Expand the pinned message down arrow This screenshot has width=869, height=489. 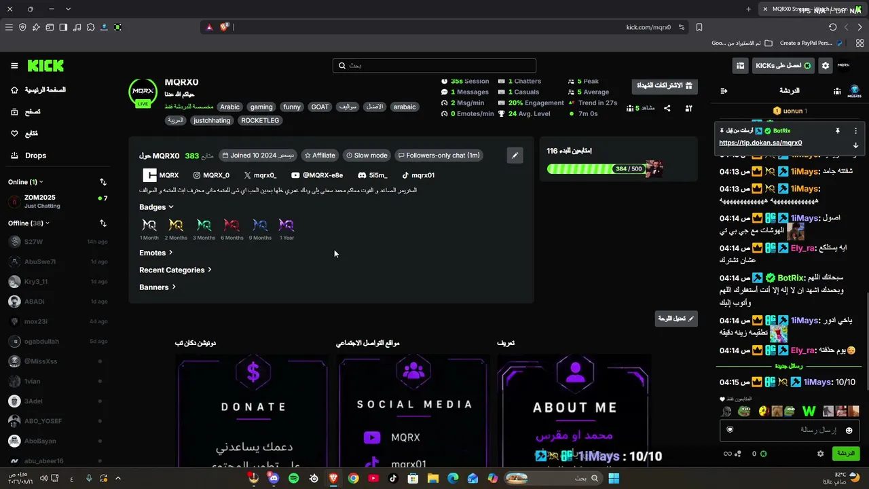[x=855, y=145]
